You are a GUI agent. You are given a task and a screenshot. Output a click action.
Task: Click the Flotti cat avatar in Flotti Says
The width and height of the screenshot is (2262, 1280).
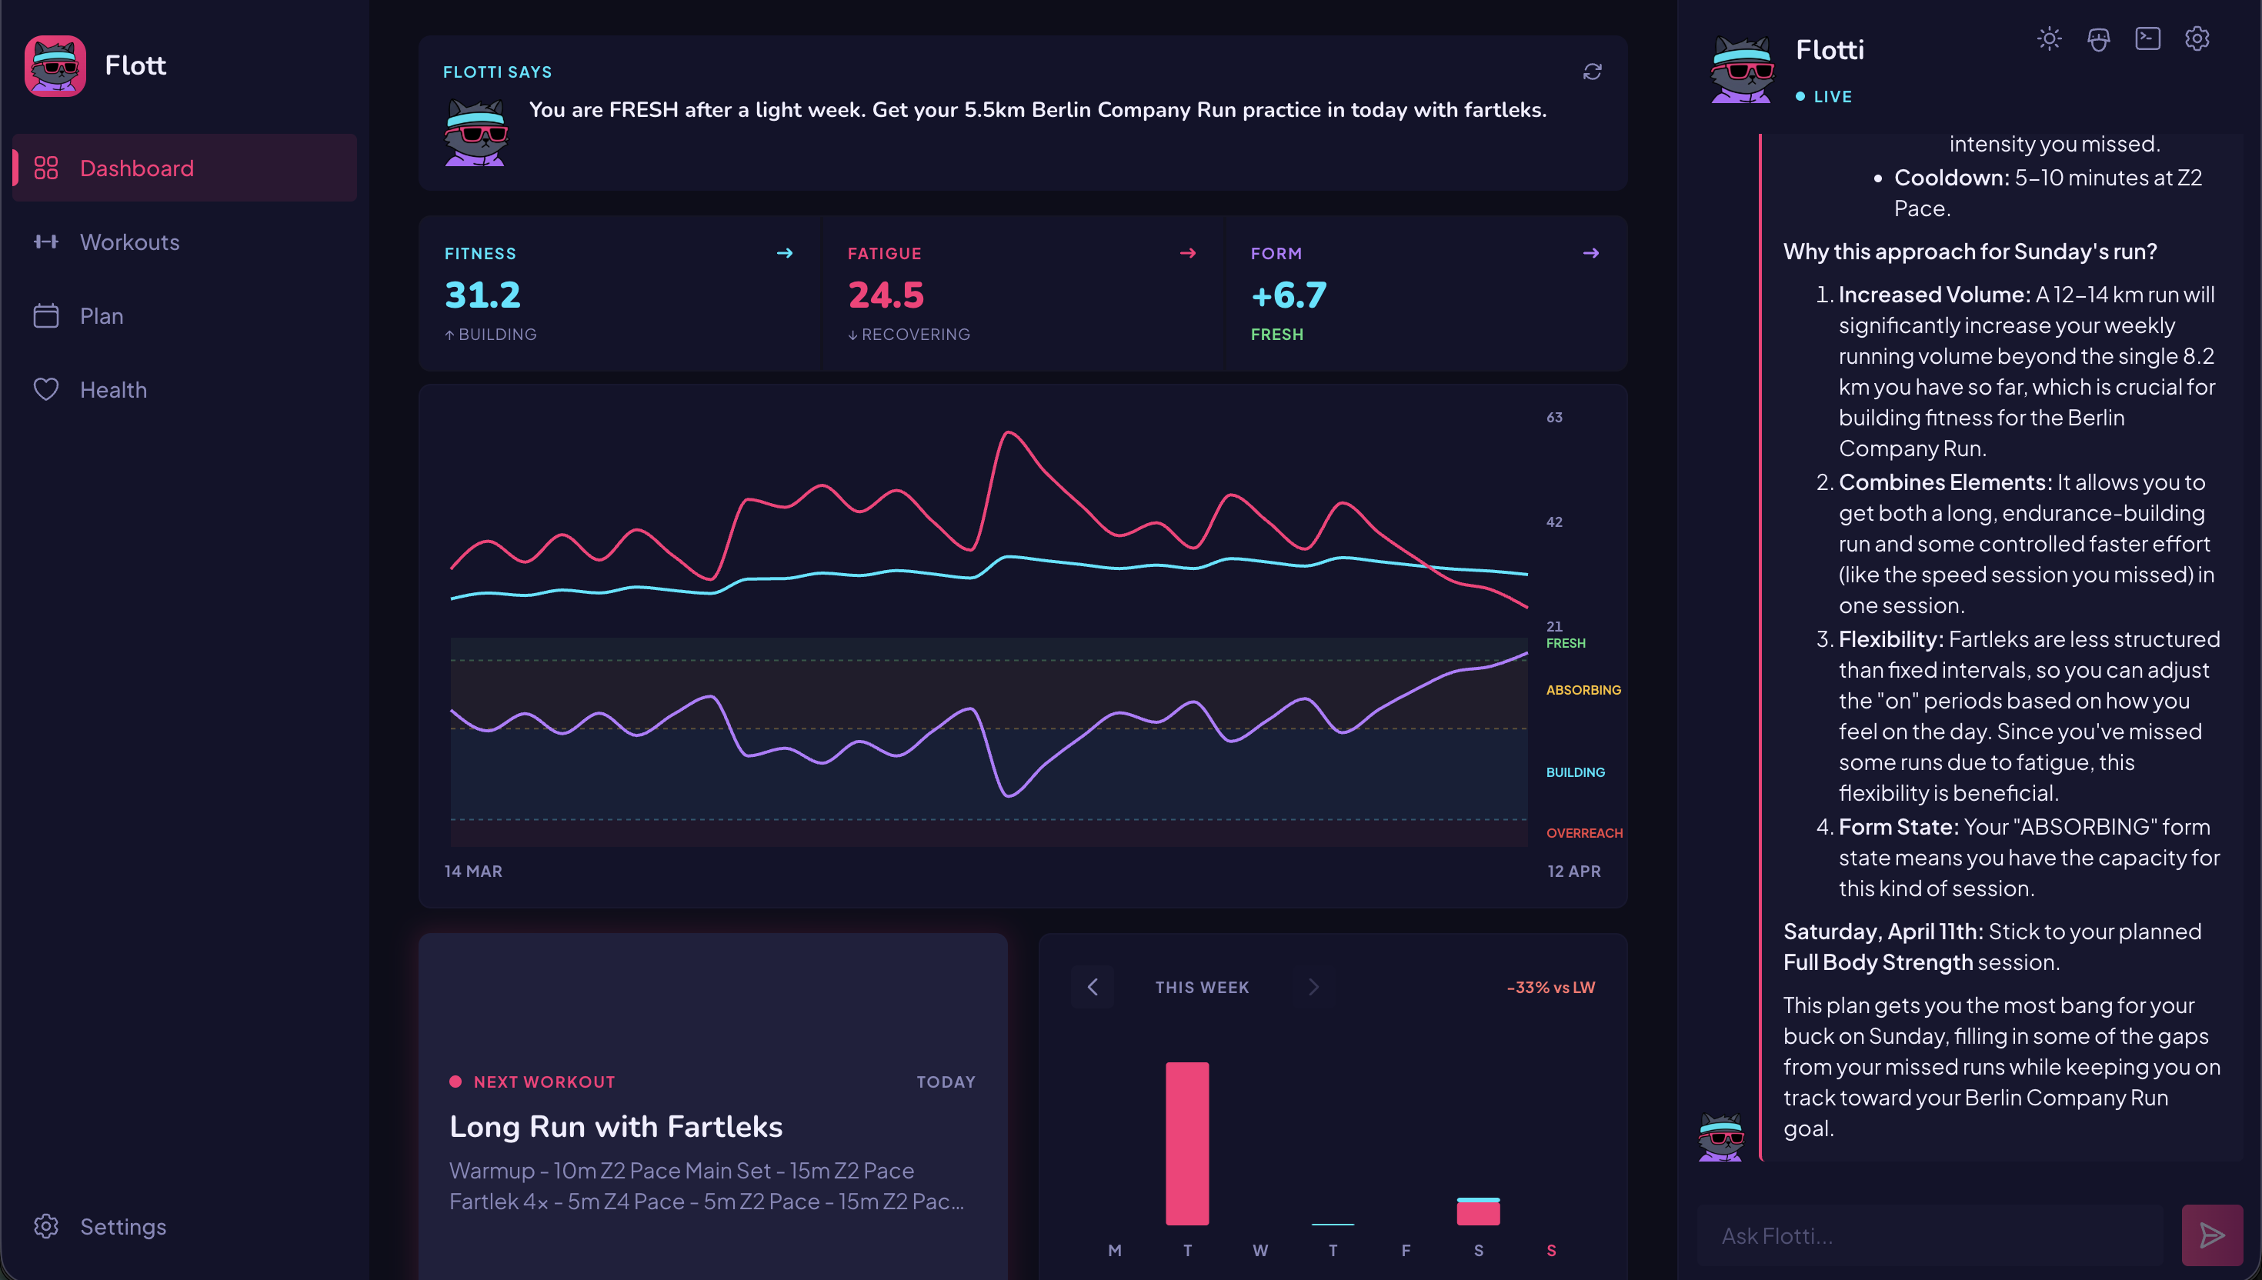pyautogui.click(x=475, y=133)
